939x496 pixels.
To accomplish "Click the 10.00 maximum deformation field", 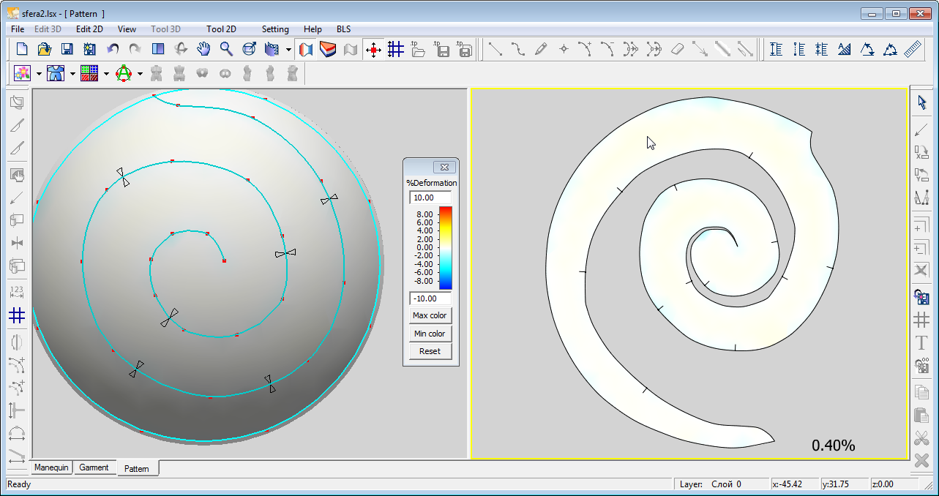I will pos(430,198).
